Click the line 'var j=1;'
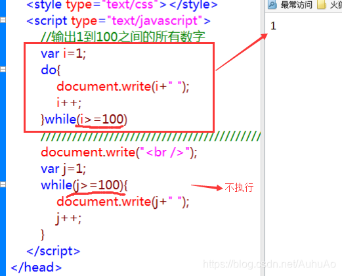 [x=64, y=169]
